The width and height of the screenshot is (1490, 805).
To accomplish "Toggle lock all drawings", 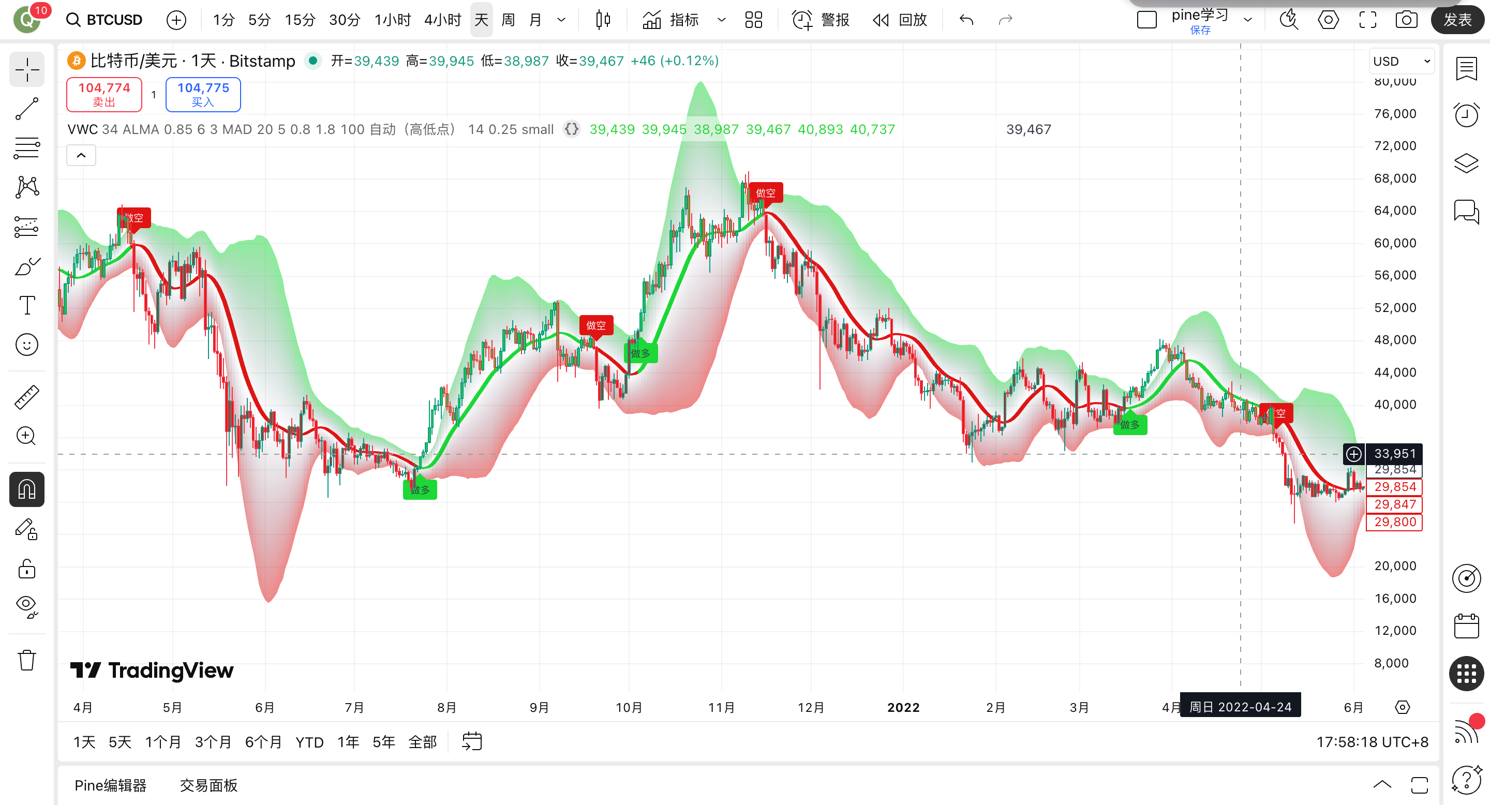I will [x=26, y=569].
